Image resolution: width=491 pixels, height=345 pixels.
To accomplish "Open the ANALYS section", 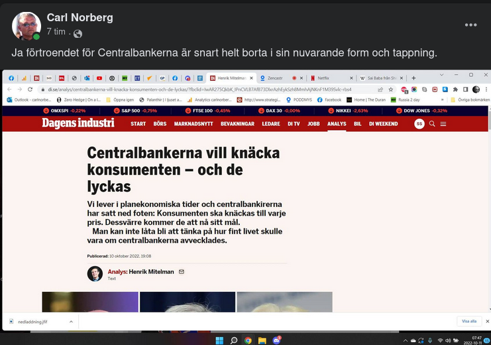I will pos(337,124).
